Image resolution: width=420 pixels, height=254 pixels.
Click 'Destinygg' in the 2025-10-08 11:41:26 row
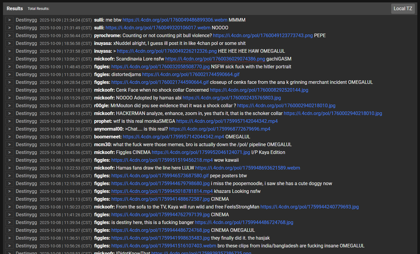(x=26, y=214)
